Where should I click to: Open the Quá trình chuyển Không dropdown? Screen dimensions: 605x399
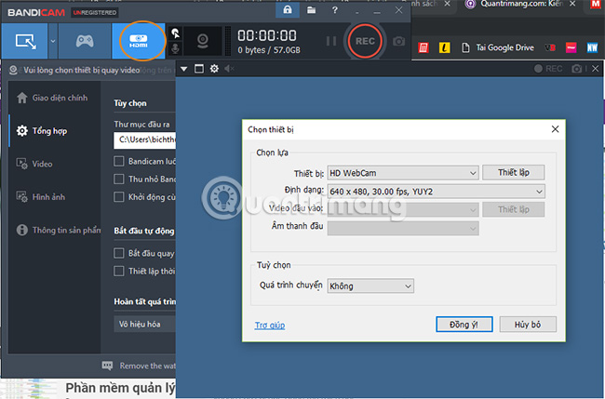[370, 286]
